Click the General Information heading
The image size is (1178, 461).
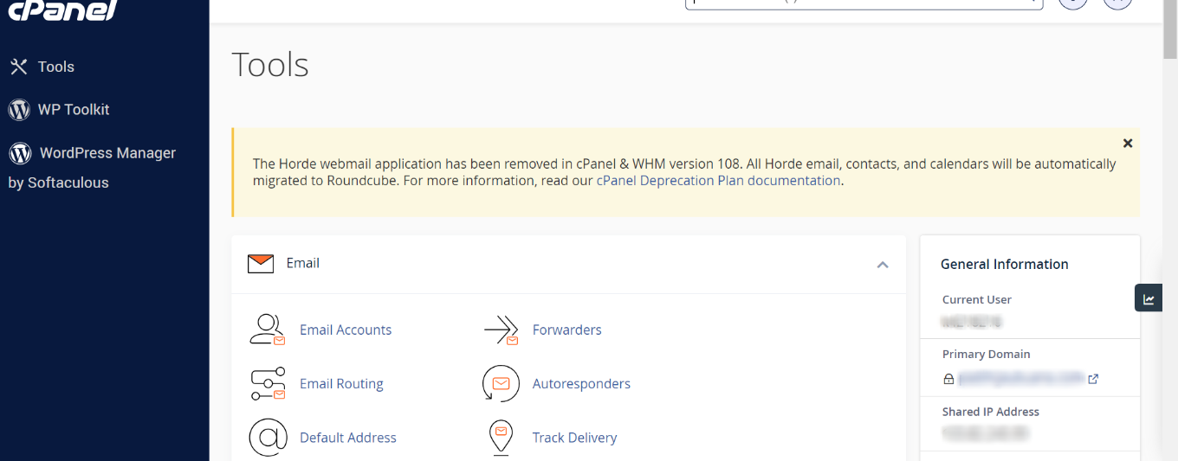click(x=1005, y=265)
